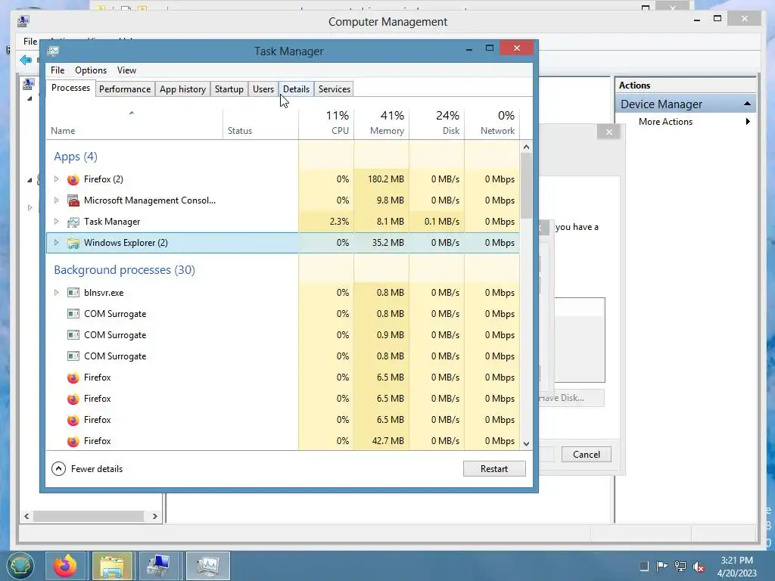
Task: Click the Firefox (2) app icon in Task Manager
Action: click(73, 179)
